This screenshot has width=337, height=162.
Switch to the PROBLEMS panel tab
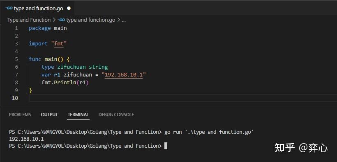(x=20, y=115)
